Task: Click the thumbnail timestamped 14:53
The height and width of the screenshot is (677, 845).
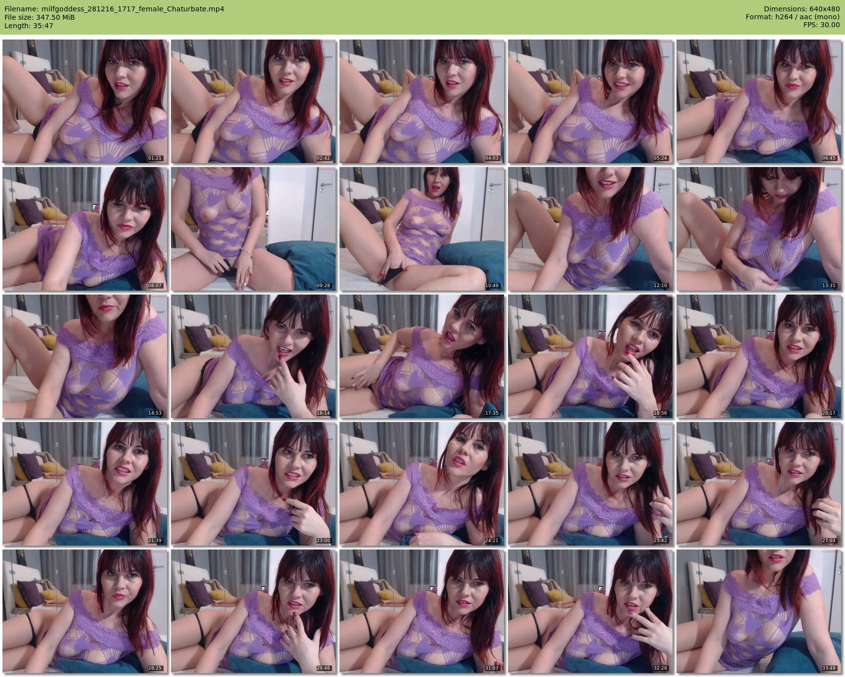Action: (84, 356)
